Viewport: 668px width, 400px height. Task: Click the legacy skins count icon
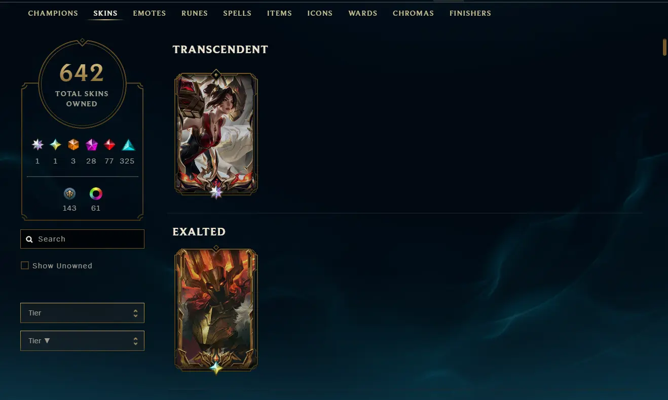70,194
